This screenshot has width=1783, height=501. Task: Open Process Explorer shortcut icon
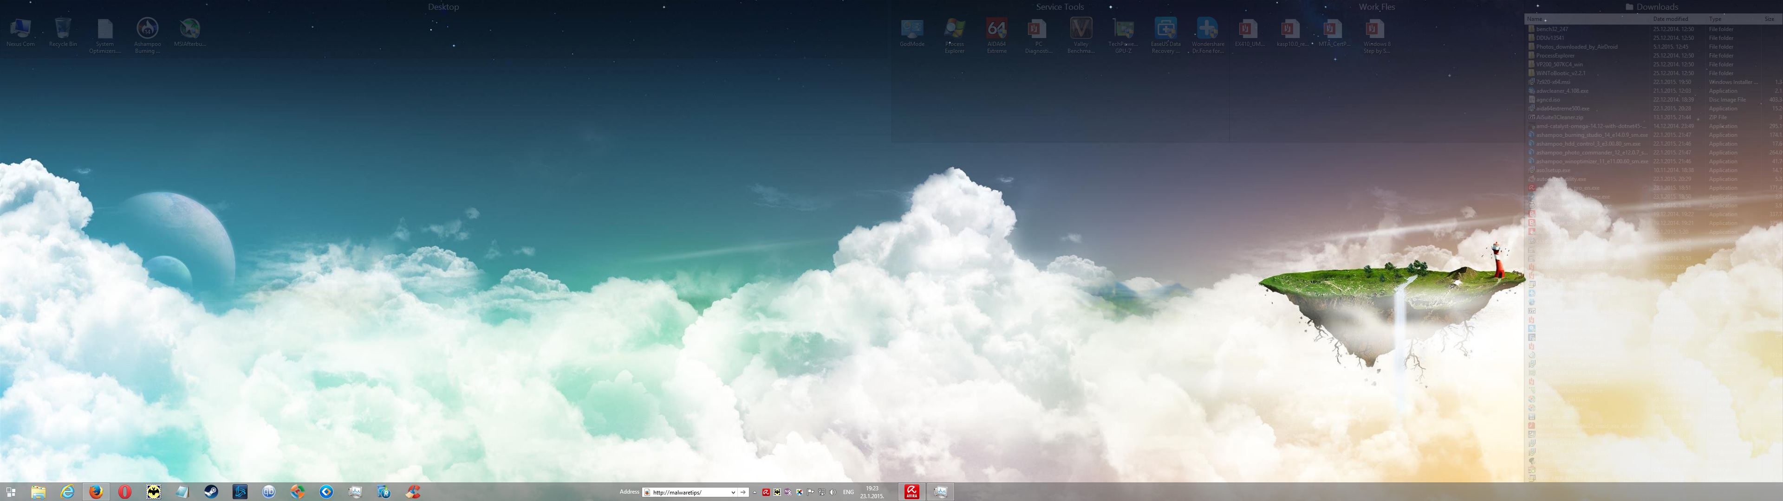(955, 29)
